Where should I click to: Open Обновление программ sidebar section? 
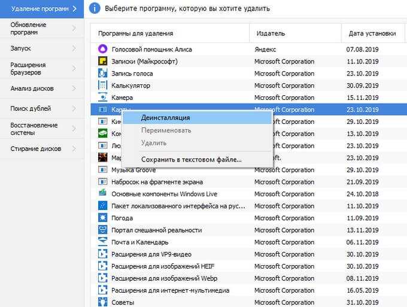[42, 28]
